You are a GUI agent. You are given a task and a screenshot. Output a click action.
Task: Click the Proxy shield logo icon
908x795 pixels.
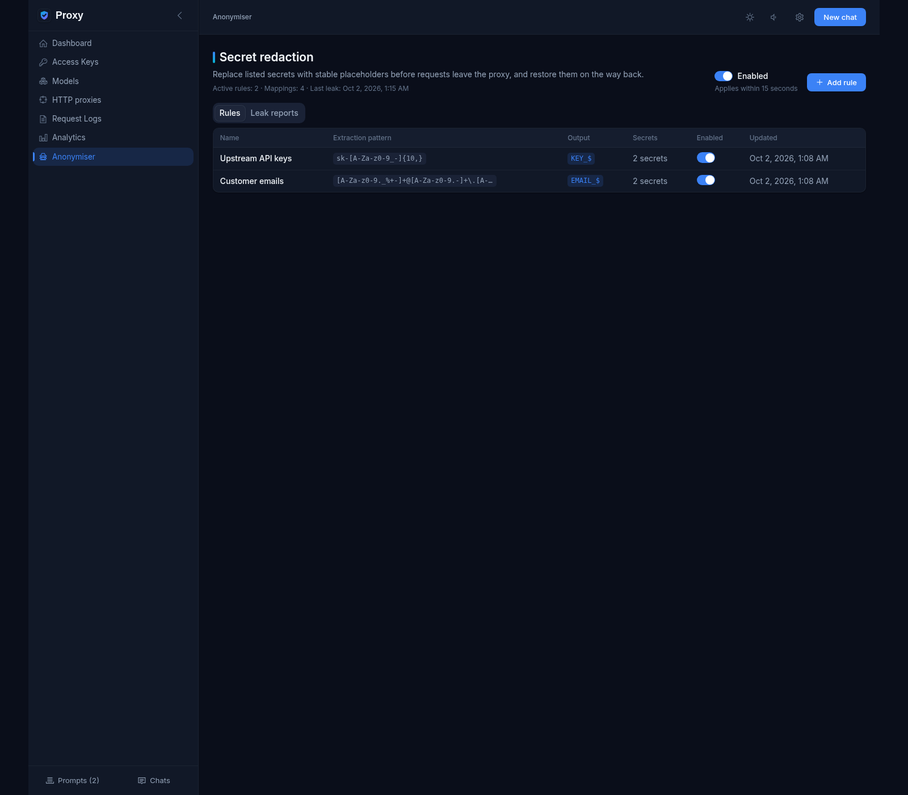tap(44, 15)
